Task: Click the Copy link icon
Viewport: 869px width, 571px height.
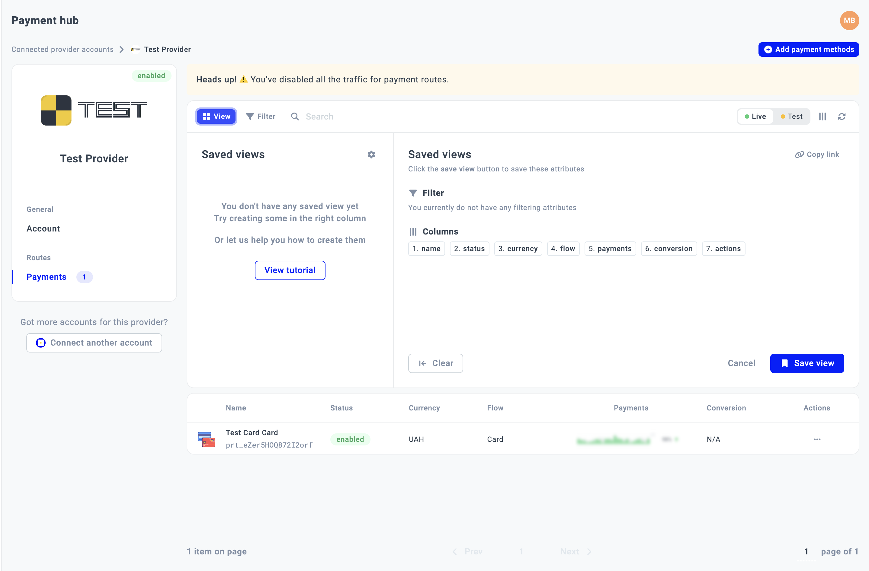Action: click(x=799, y=154)
